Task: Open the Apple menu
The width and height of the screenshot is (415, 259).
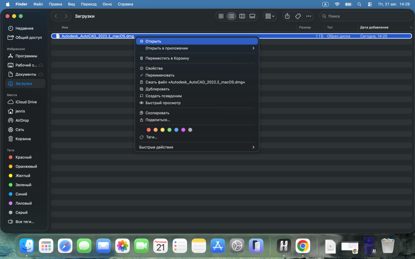Action: [x=8, y=4]
